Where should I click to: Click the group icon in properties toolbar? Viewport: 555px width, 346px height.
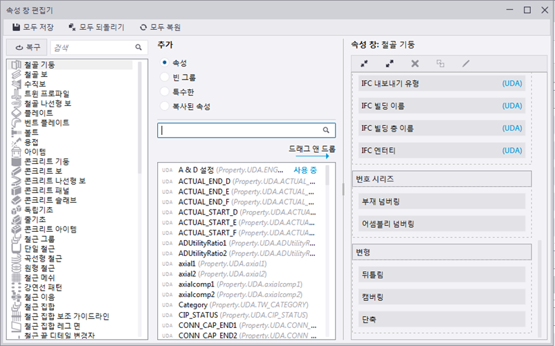pos(440,63)
